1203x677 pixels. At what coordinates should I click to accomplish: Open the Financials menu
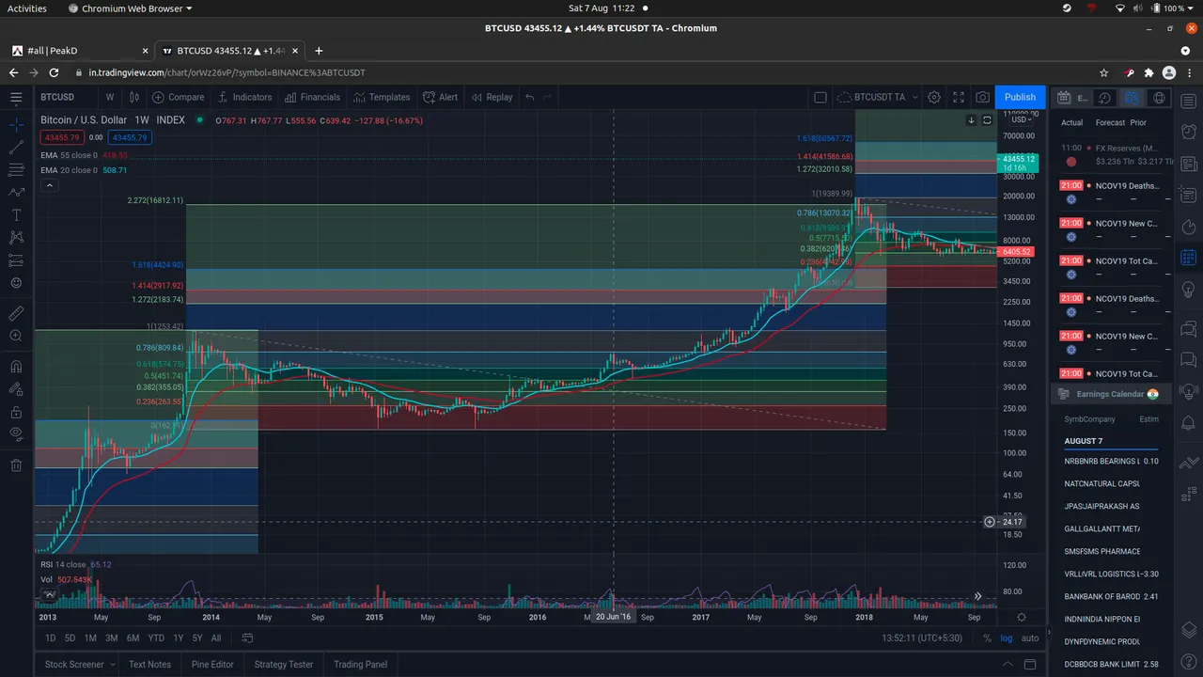312,97
